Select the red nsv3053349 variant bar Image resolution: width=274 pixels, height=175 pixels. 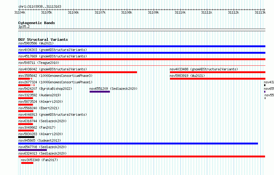tap(27, 163)
